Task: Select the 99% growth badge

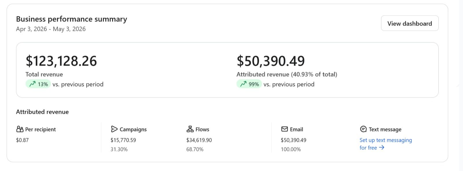Action: click(x=249, y=84)
